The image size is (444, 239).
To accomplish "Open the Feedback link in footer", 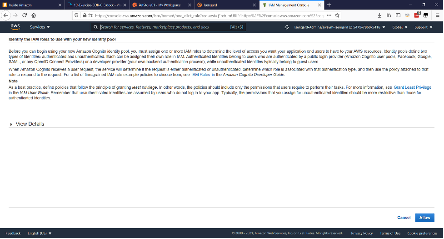I will (x=13, y=234).
